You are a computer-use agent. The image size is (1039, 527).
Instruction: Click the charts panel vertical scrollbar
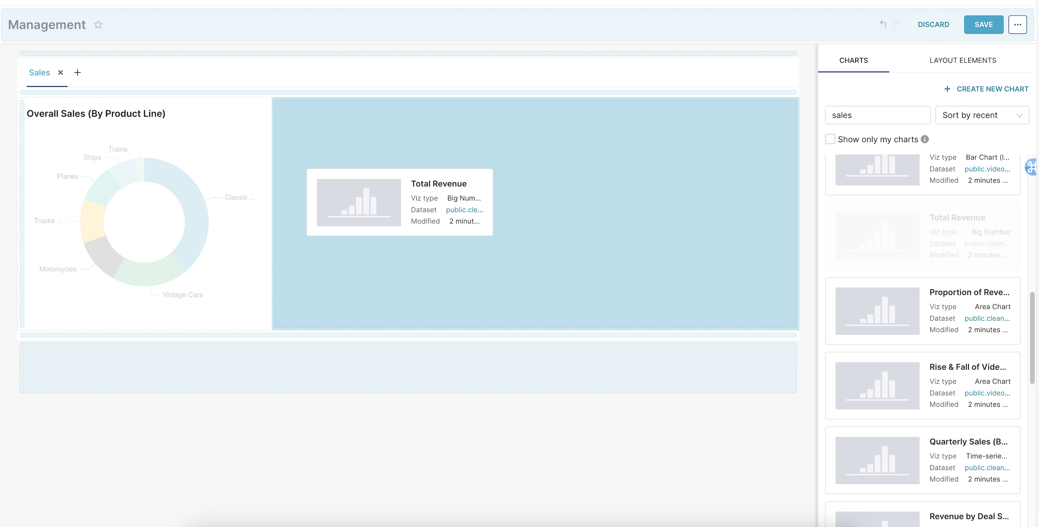click(x=1032, y=338)
